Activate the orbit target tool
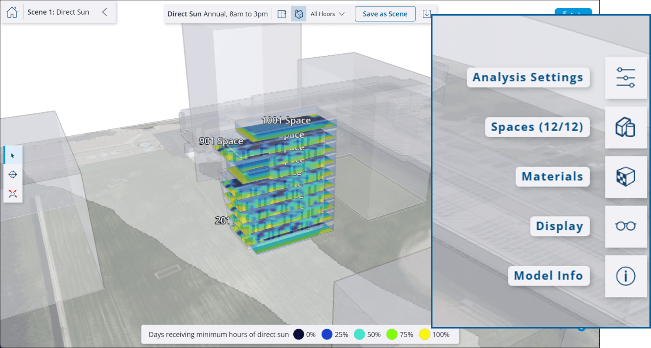The width and height of the screenshot is (651, 348). (13, 174)
